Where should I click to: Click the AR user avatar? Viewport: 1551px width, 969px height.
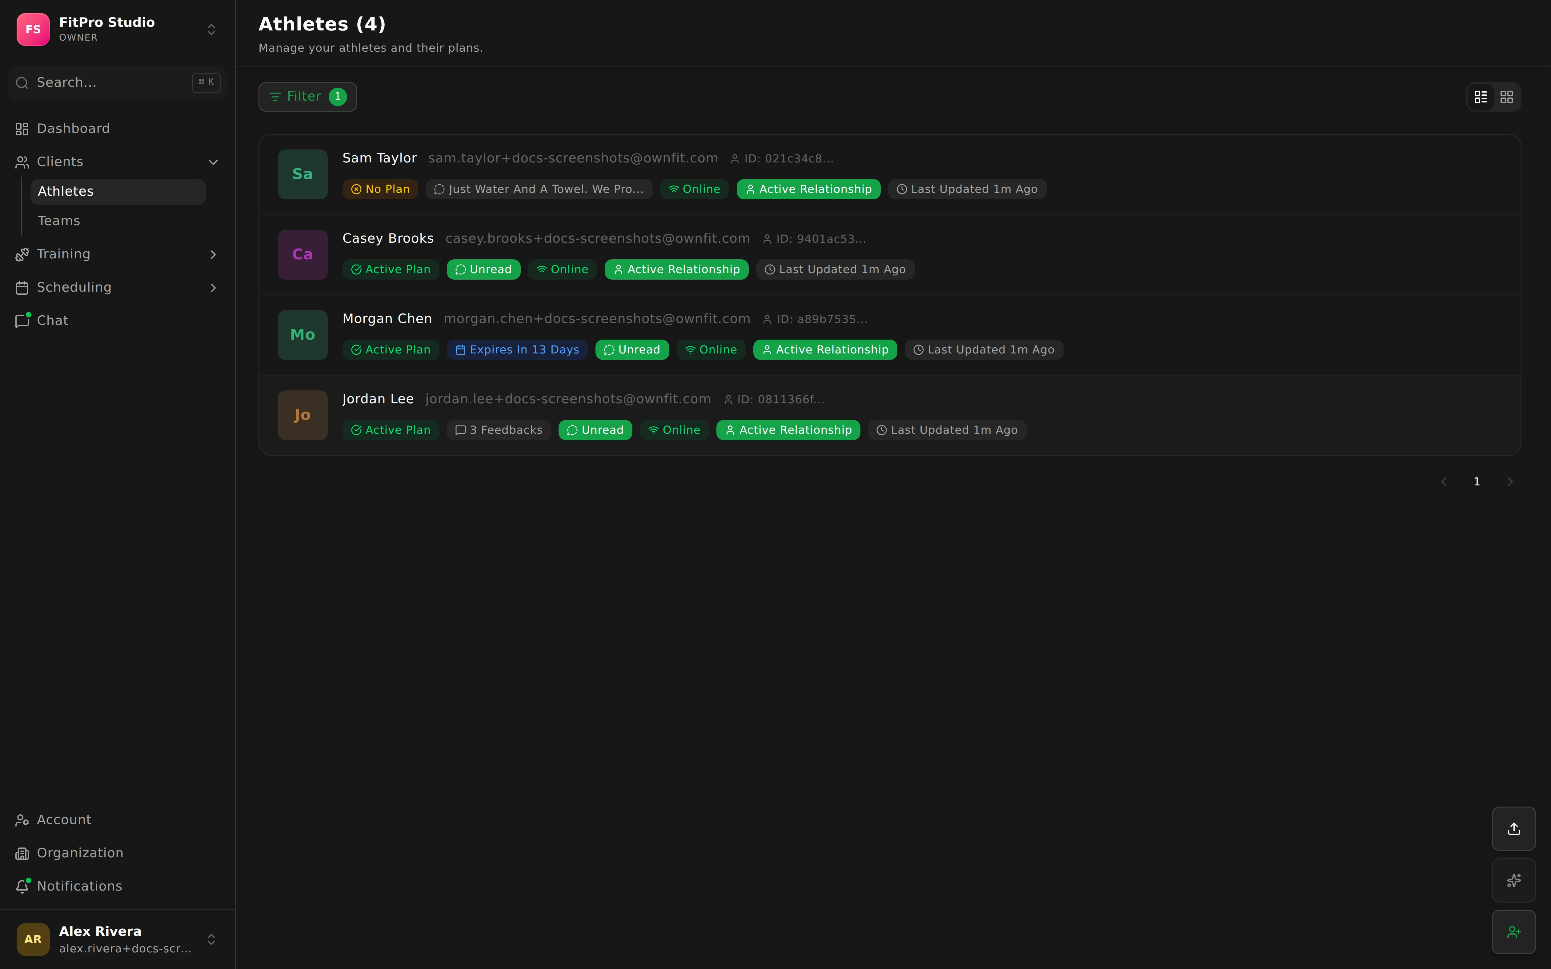33,939
